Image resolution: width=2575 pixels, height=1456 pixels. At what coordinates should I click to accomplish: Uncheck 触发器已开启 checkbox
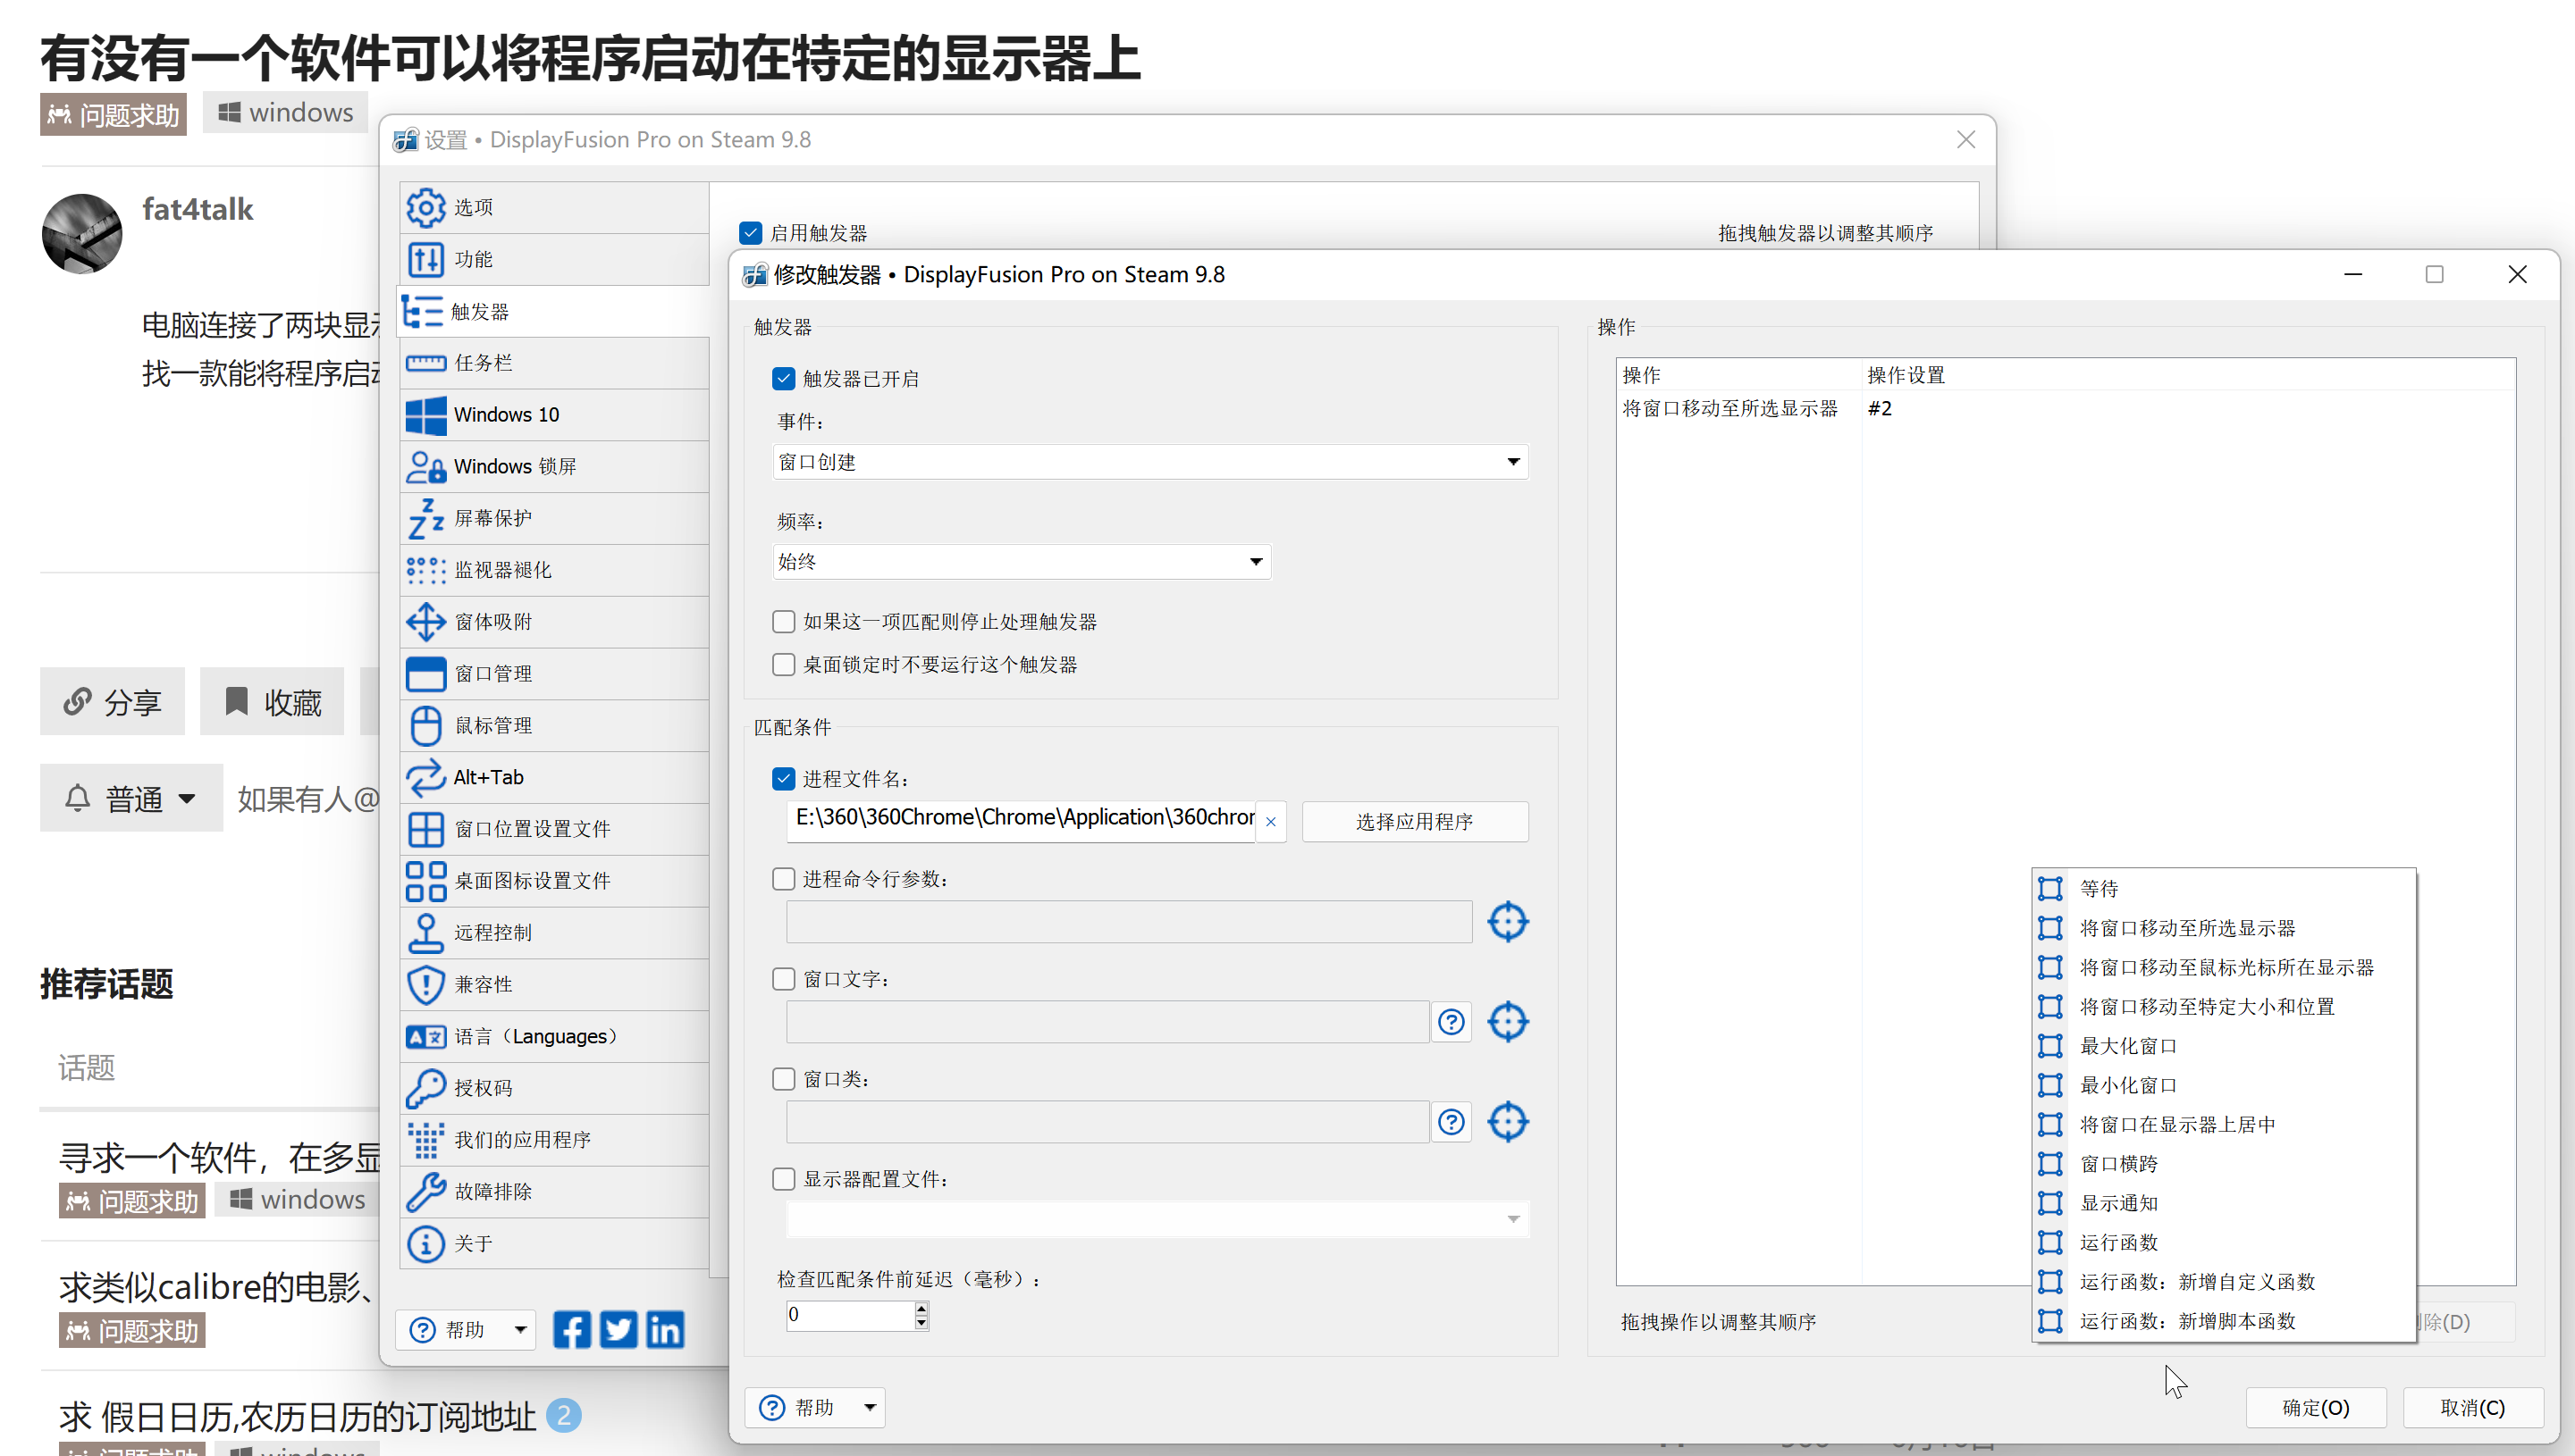click(783, 378)
